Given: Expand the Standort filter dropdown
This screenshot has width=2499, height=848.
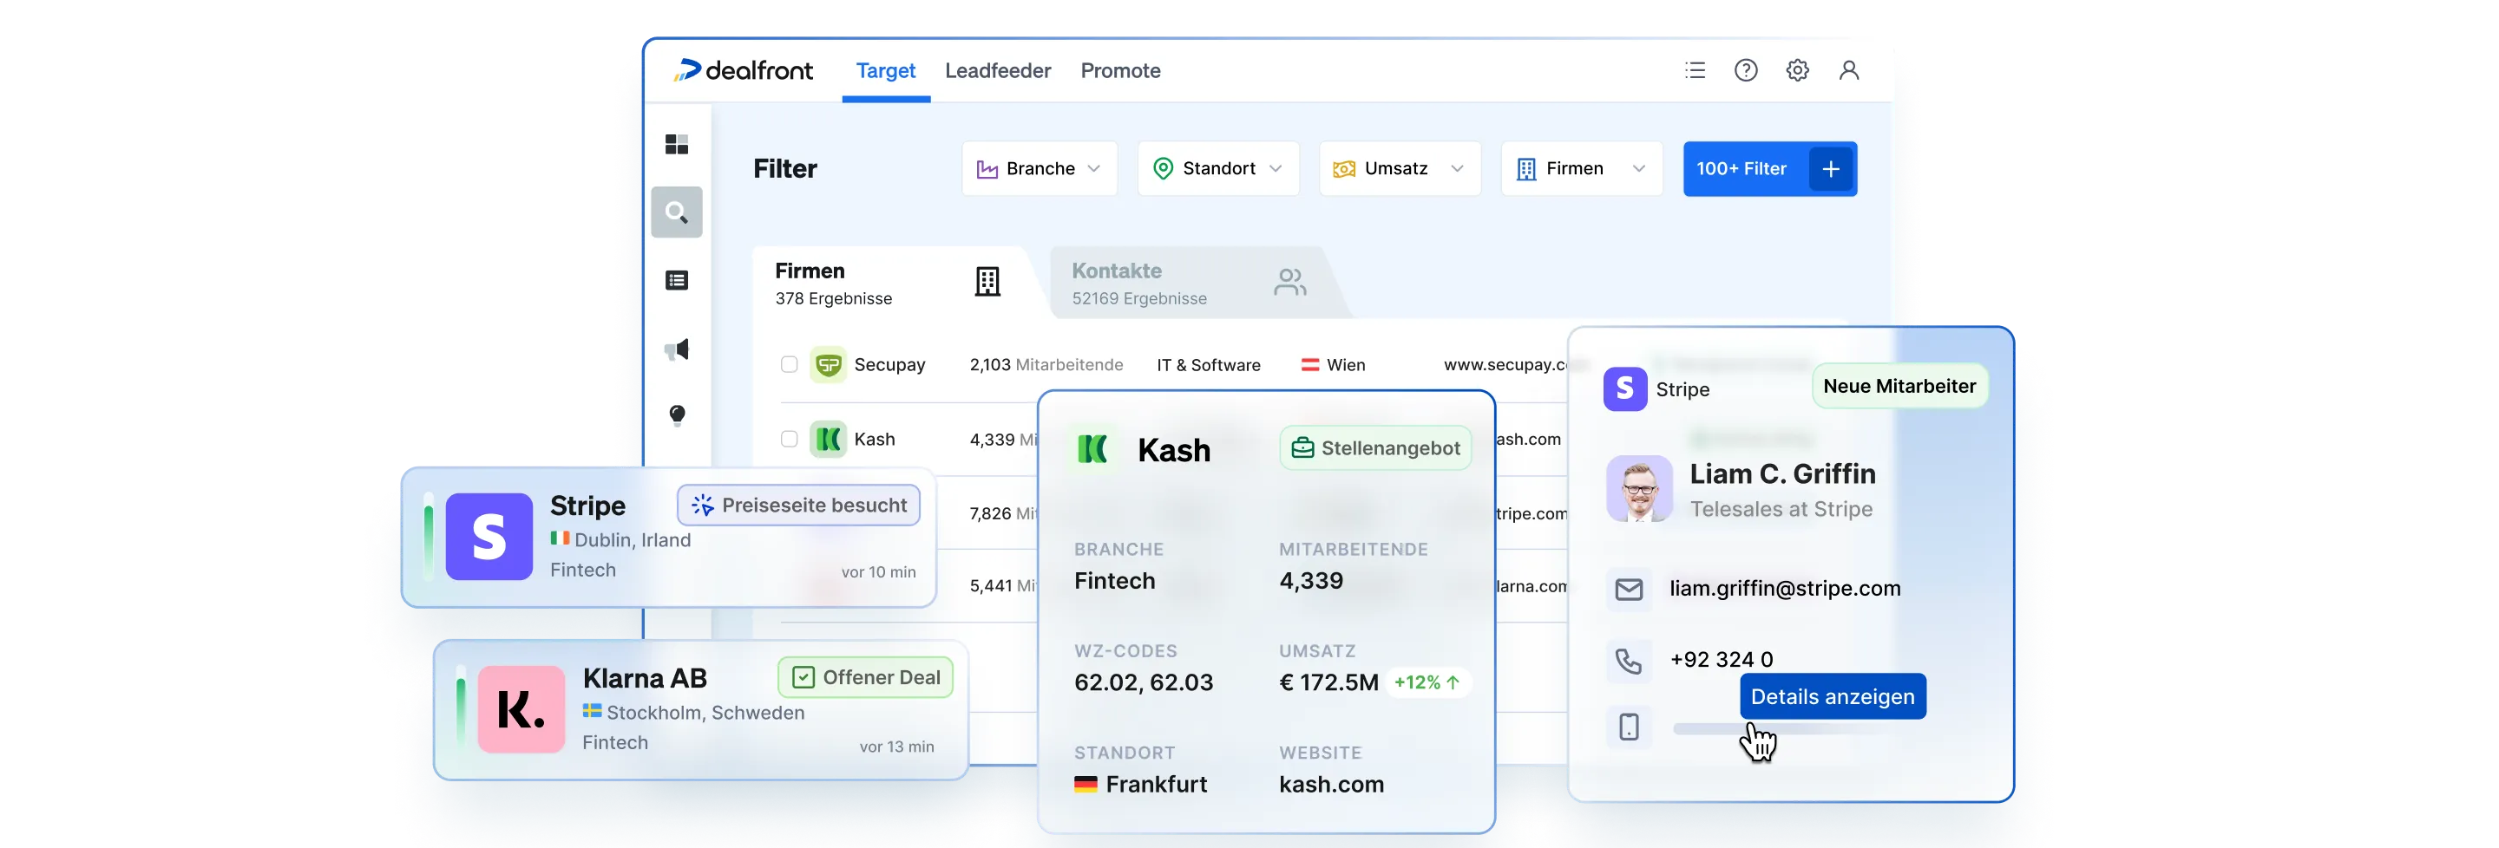Looking at the screenshot, I should (x=1217, y=168).
